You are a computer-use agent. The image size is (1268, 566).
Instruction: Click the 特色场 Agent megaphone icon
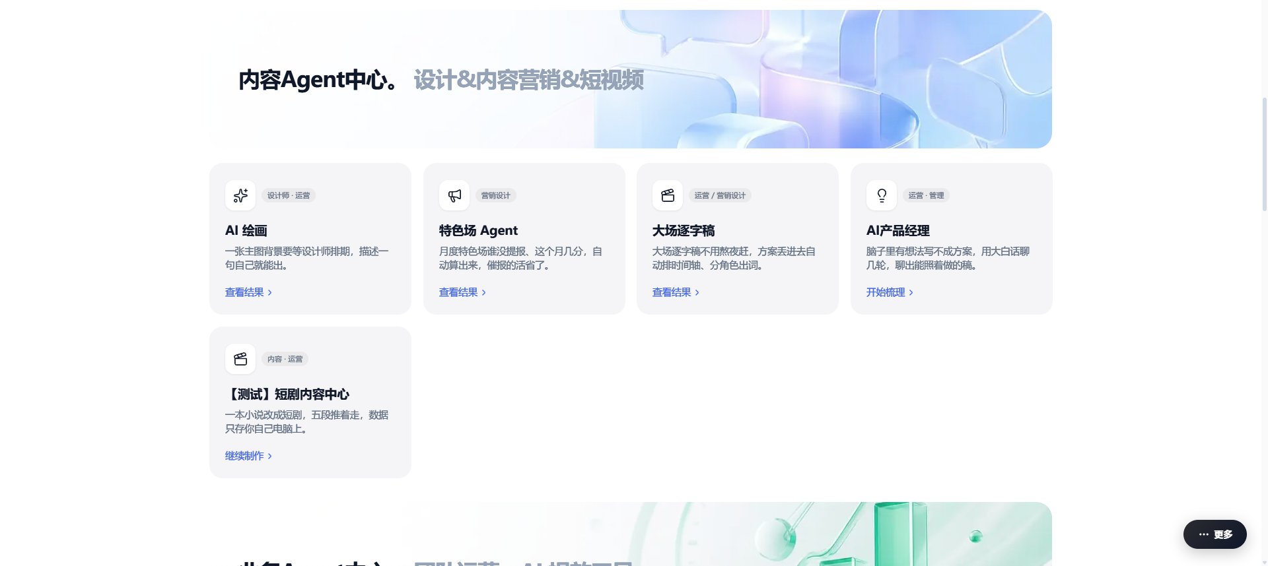454,195
